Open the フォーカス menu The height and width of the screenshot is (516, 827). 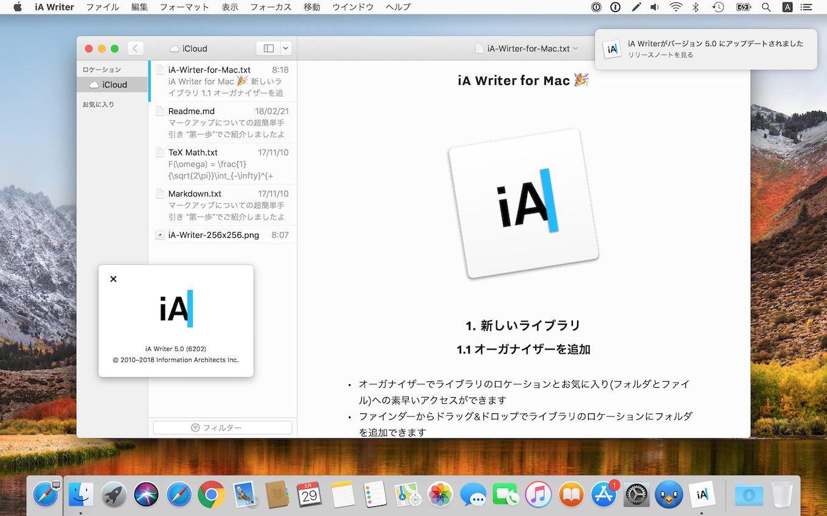tap(271, 7)
